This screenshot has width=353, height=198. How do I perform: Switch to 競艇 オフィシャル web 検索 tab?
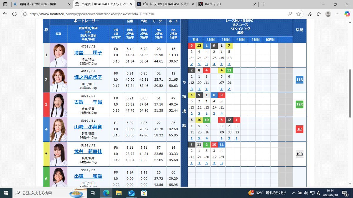[x=41, y=4]
